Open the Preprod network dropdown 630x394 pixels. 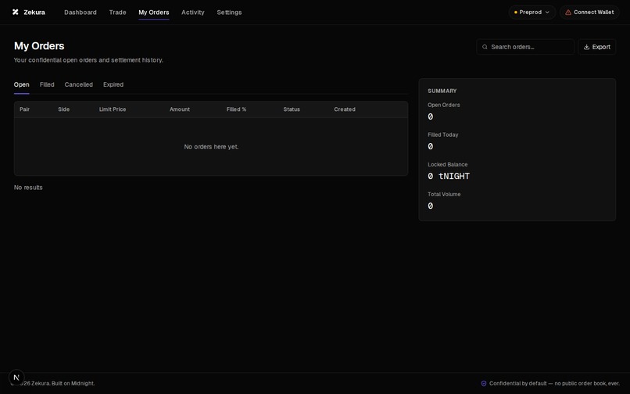click(x=532, y=13)
